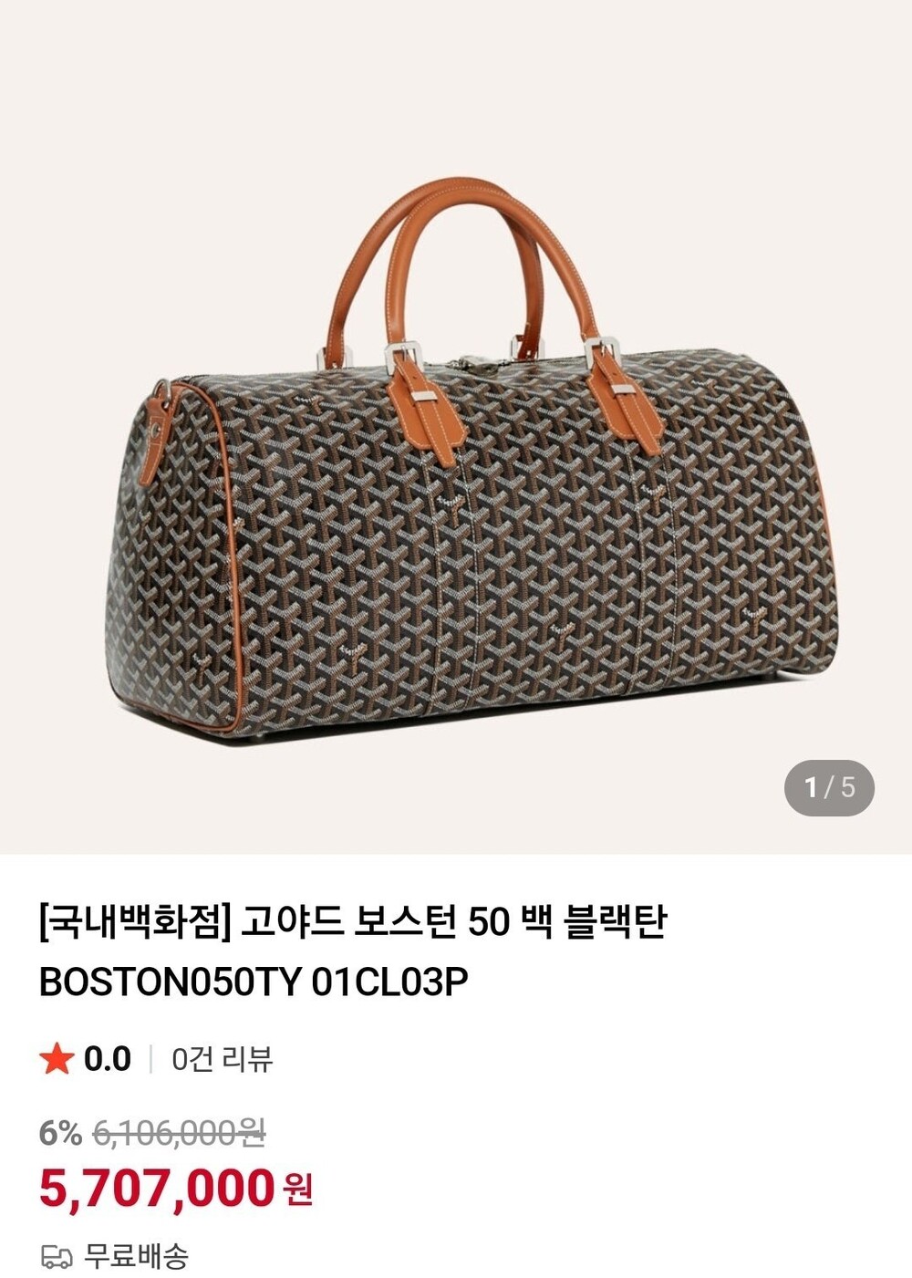This screenshot has height=1278, width=912.
Task: Click the red sale price 5,707,000
Action: 157,1188
